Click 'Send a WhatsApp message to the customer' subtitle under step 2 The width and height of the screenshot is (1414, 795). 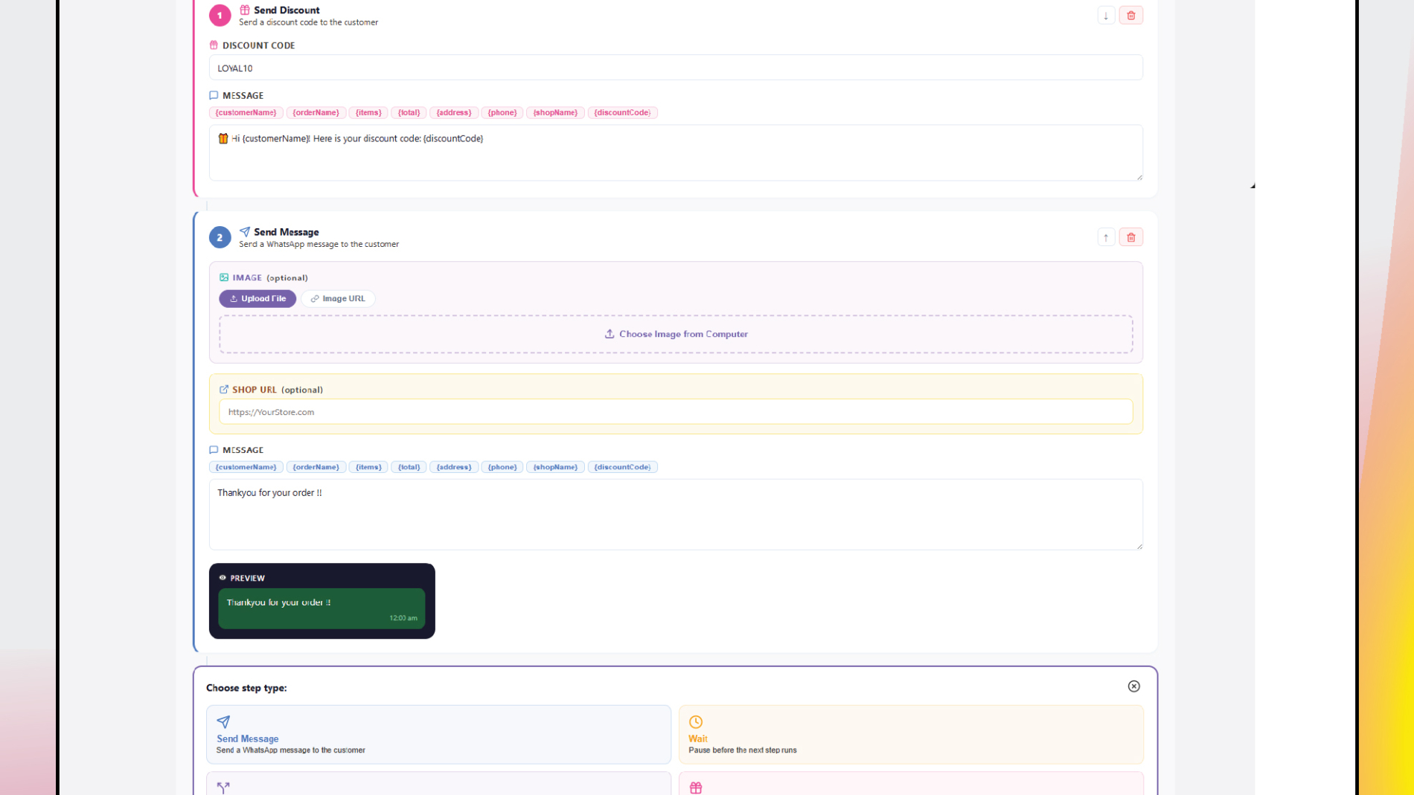[x=319, y=244]
